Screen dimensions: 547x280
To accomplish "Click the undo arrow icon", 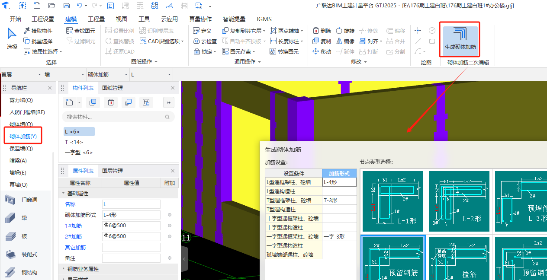I will (79, 6).
